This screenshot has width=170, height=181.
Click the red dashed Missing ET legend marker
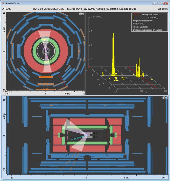coord(138,14)
